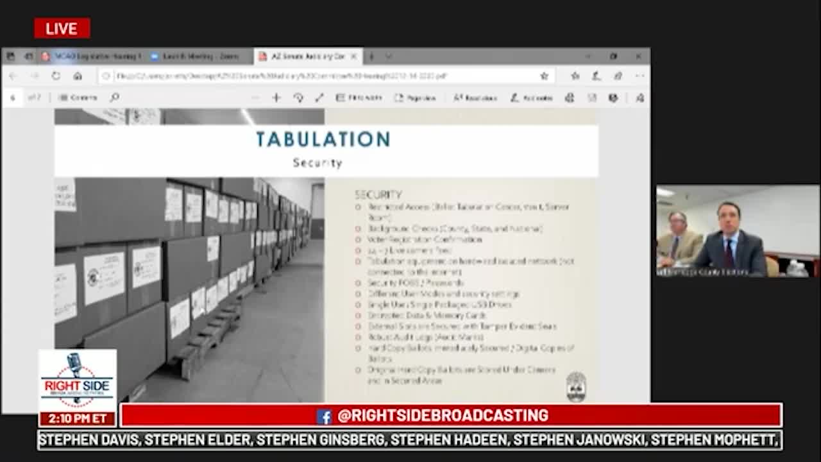Viewport: 821px width, 462px height.
Task: Open the Settings and more ellipsis menu
Action: pos(639,76)
